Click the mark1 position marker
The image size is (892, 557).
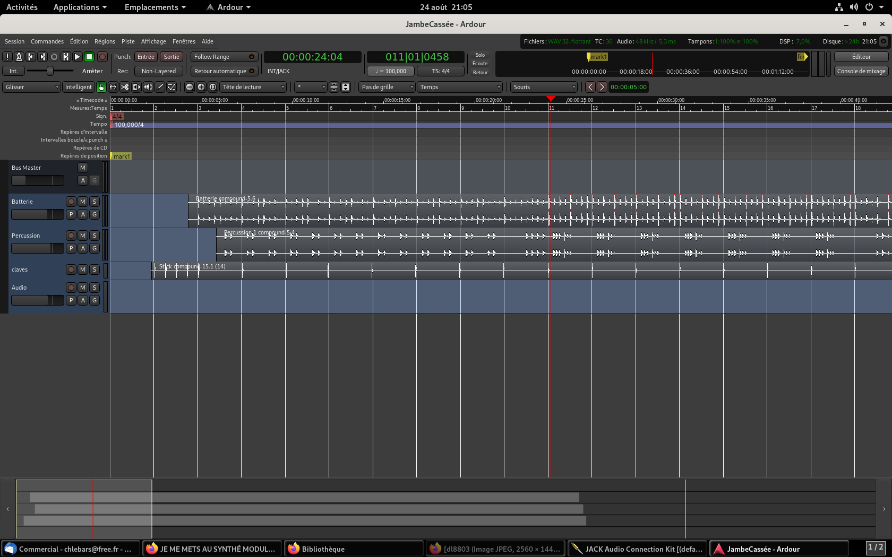(121, 156)
